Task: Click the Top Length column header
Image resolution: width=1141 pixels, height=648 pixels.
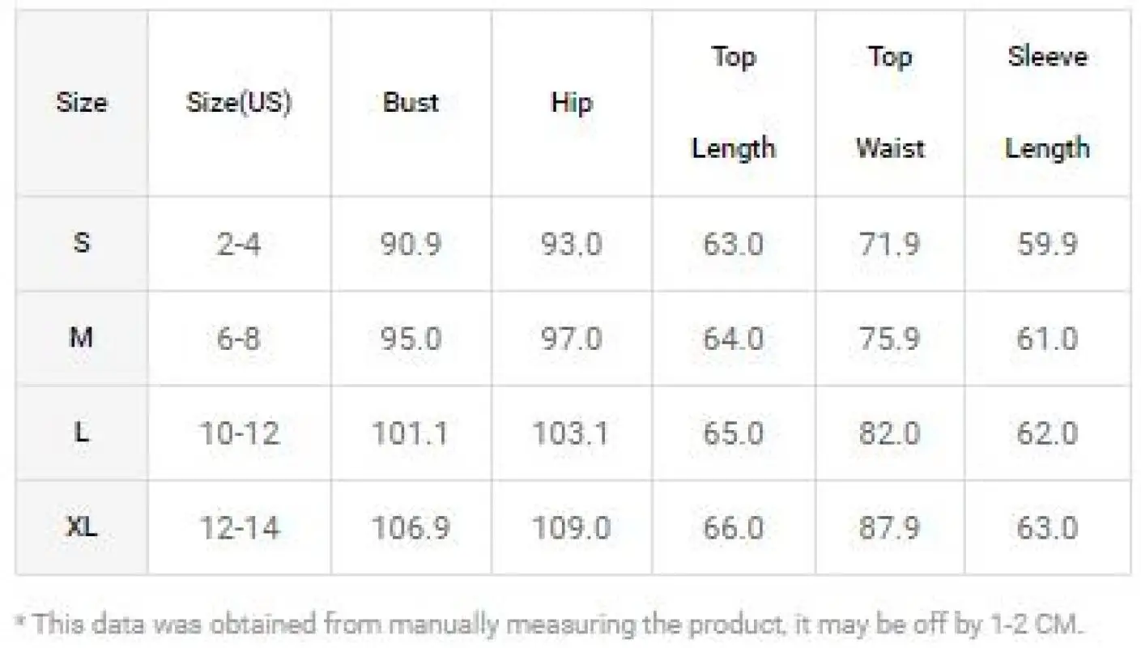Action: [x=733, y=102]
